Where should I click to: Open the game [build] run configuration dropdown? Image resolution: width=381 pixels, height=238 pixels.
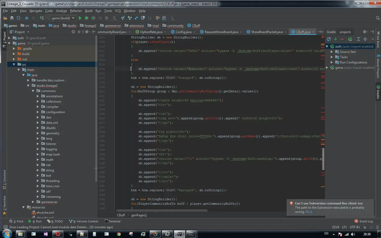(x=61, y=18)
